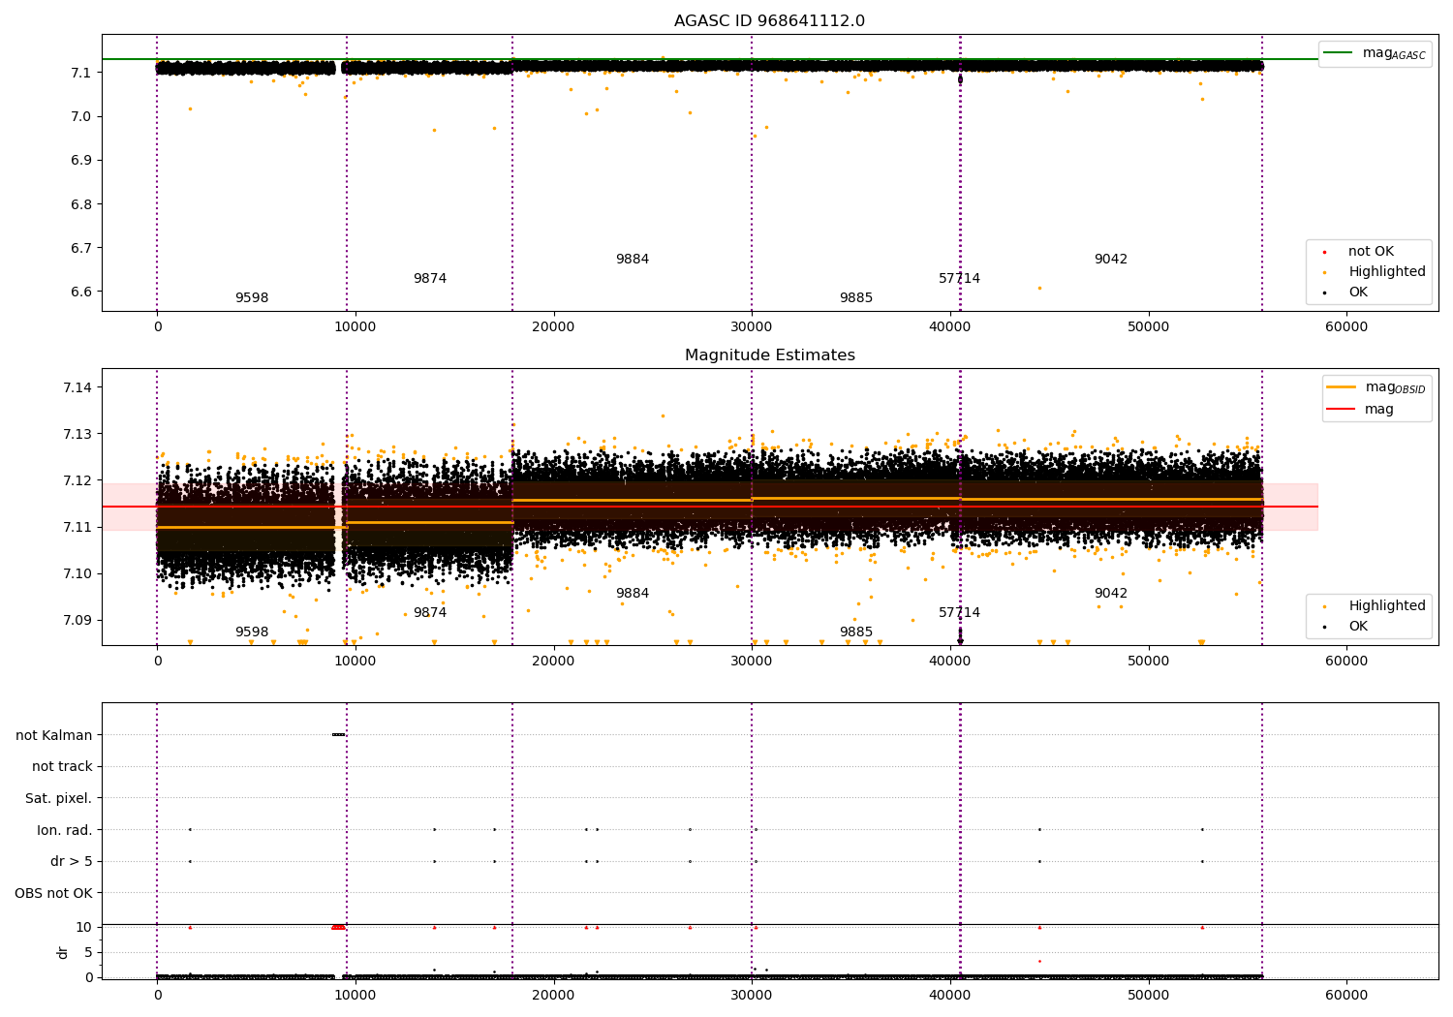Select the 'Ion. rad.' axis label
This screenshot has width=1453, height=1017.
click(65, 830)
